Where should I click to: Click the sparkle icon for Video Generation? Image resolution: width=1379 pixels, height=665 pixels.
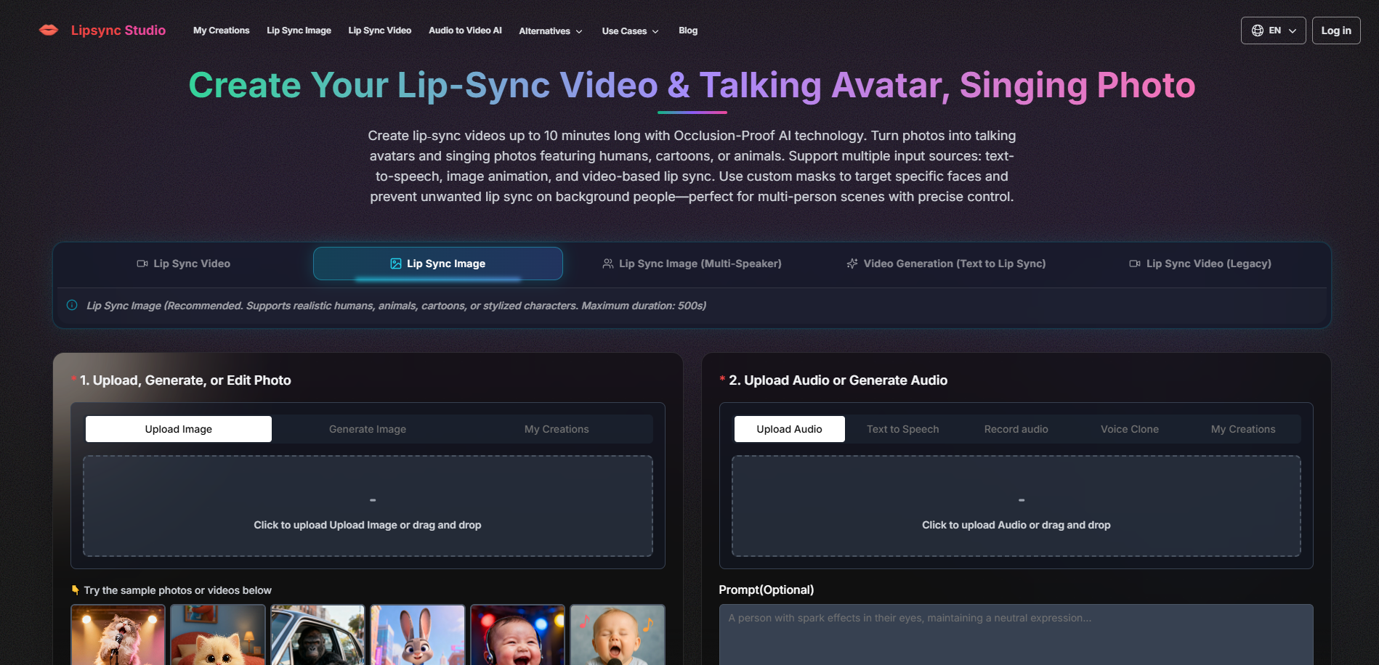851,264
